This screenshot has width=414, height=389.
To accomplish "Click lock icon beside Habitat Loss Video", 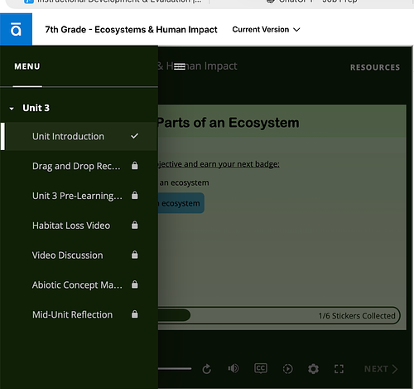I will pyautogui.click(x=134, y=225).
